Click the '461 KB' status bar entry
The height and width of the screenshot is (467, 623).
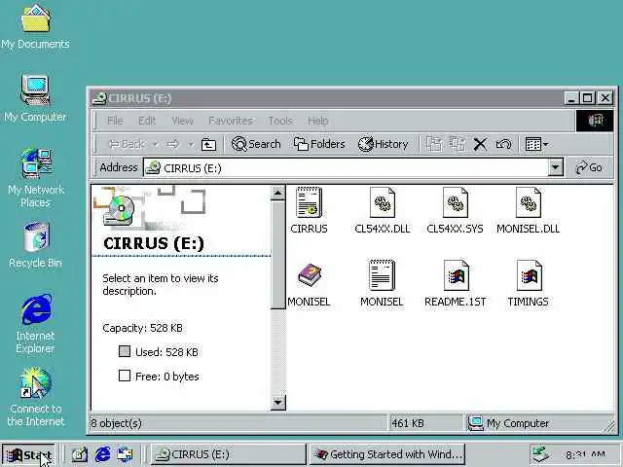tap(408, 423)
